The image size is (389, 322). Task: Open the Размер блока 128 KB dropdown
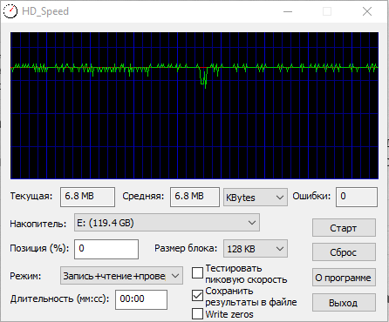256,249
